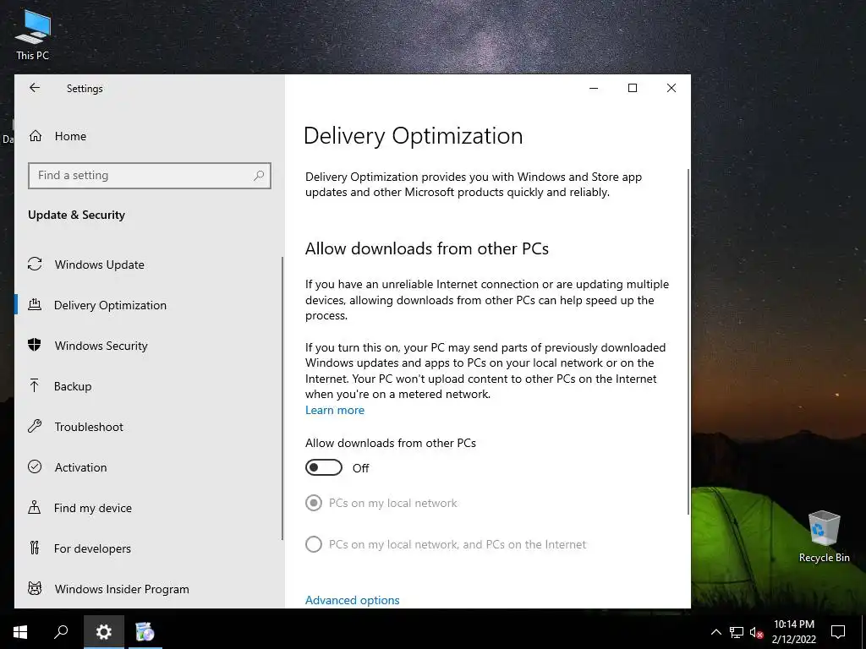Click the search magnifier in Find a setting
This screenshot has width=866, height=649.
259,176
